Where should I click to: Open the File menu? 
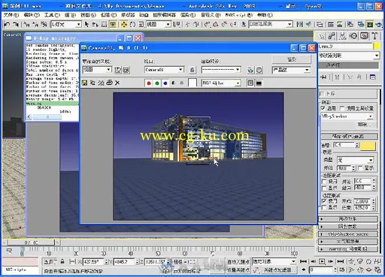point(11,15)
